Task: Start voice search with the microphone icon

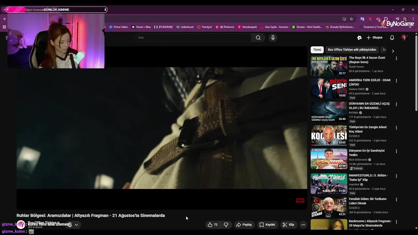Action: tap(273, 38)
